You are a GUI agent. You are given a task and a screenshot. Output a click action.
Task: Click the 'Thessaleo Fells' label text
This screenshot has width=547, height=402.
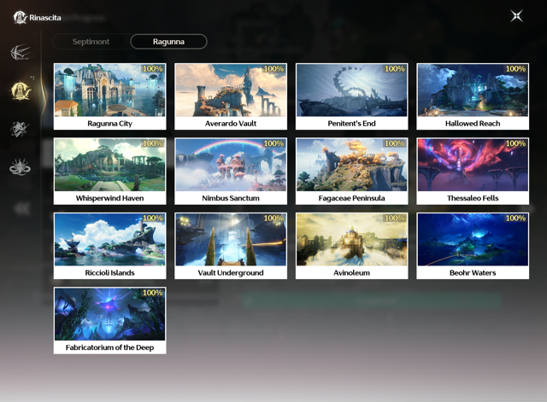tap(473, 198)
